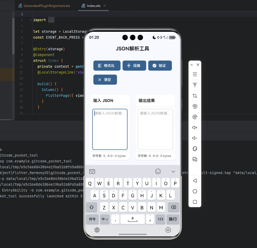Viewport: 257px width, 248px height.
Task: Decrease emulator volume
Action: pyautogui.click(x=195, y=138)
